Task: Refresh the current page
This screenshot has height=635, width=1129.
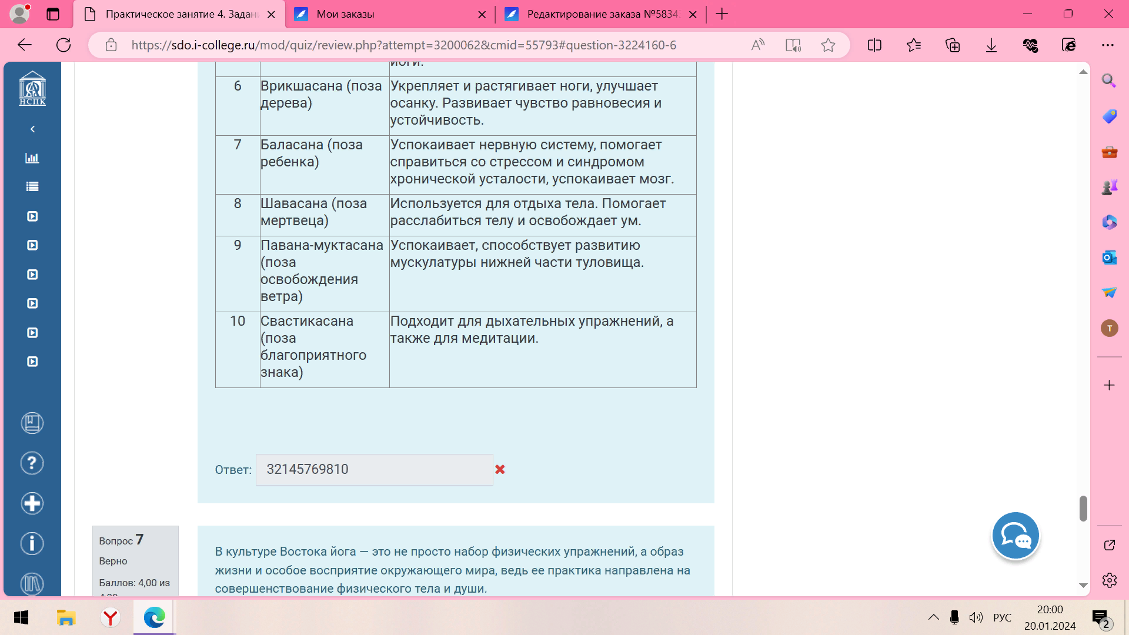Action: [x=64, y=45]
